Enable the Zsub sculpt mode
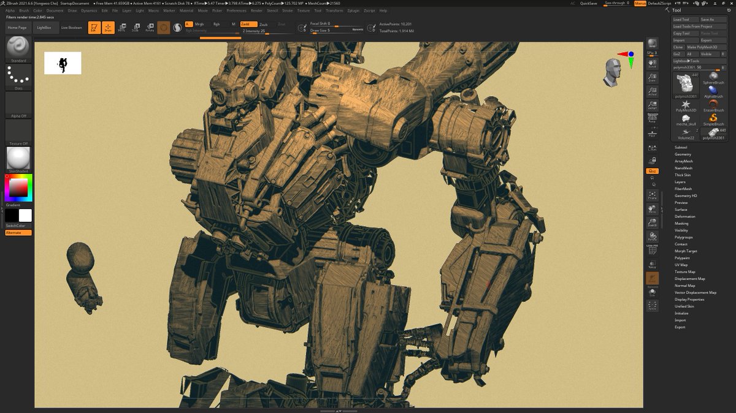Viewport: 736px width, 413px height. click(264, 24)
